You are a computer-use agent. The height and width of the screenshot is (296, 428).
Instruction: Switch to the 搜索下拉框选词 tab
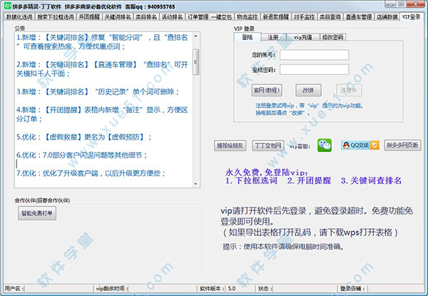coord(56,17)
